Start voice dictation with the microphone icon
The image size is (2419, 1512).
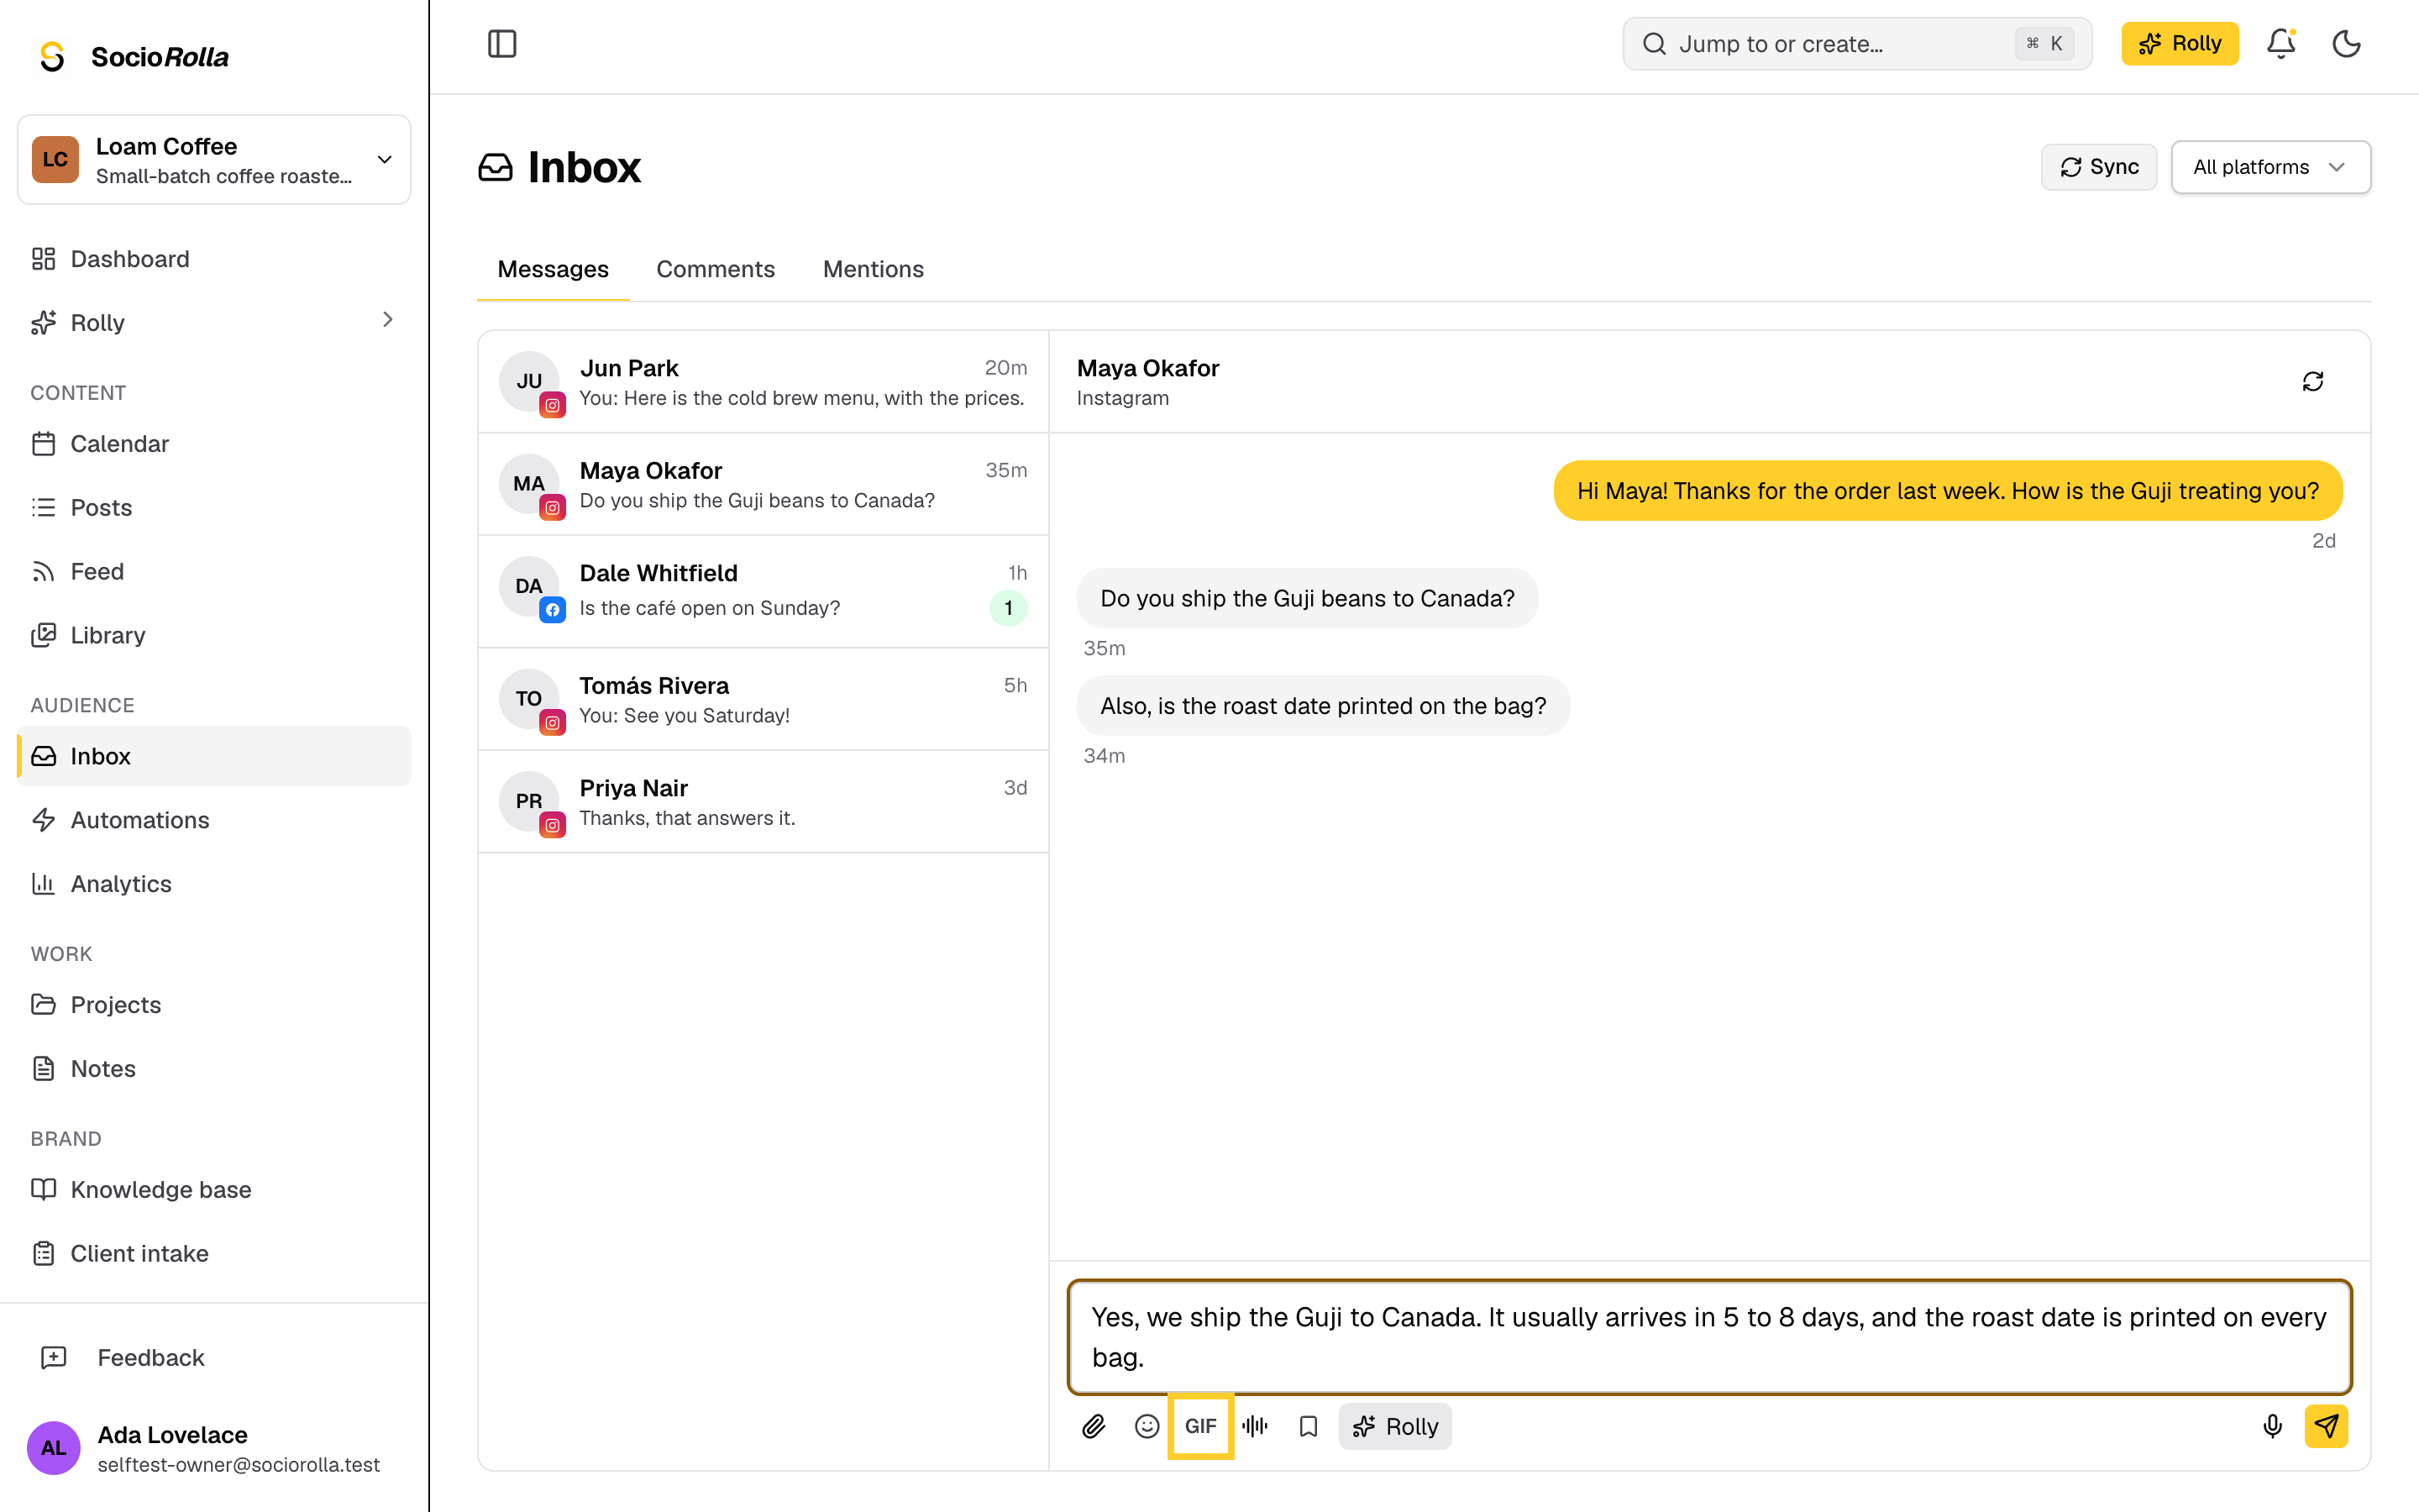(2272, 1426)
